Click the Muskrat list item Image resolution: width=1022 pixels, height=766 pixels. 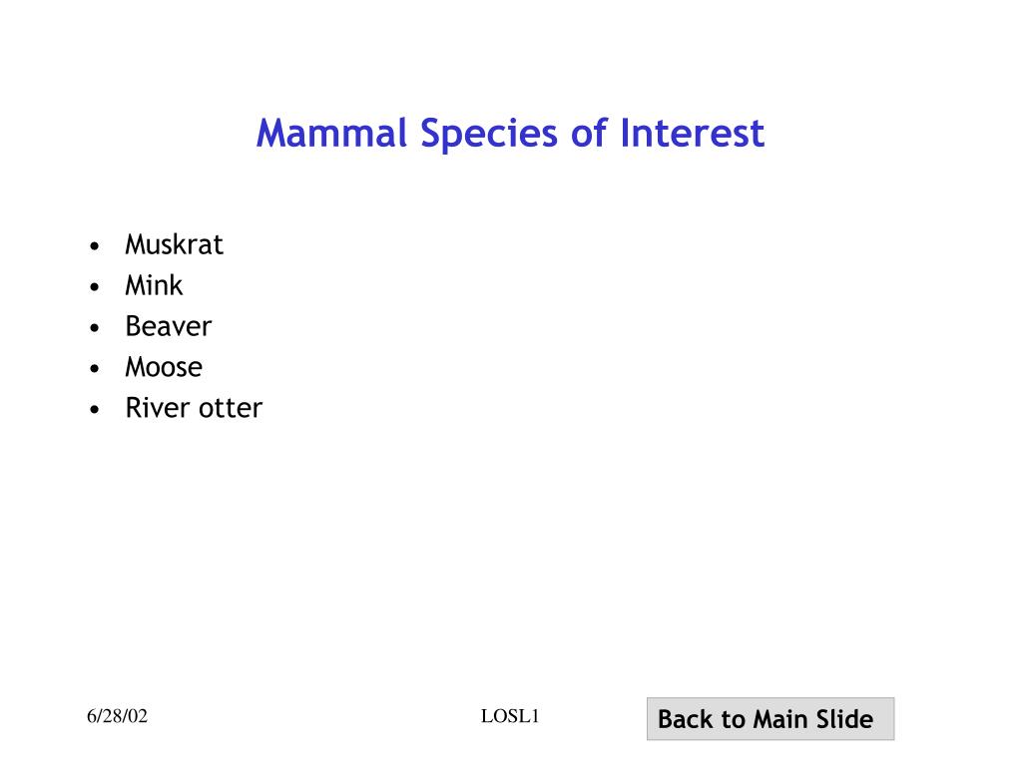pos(174,245)
